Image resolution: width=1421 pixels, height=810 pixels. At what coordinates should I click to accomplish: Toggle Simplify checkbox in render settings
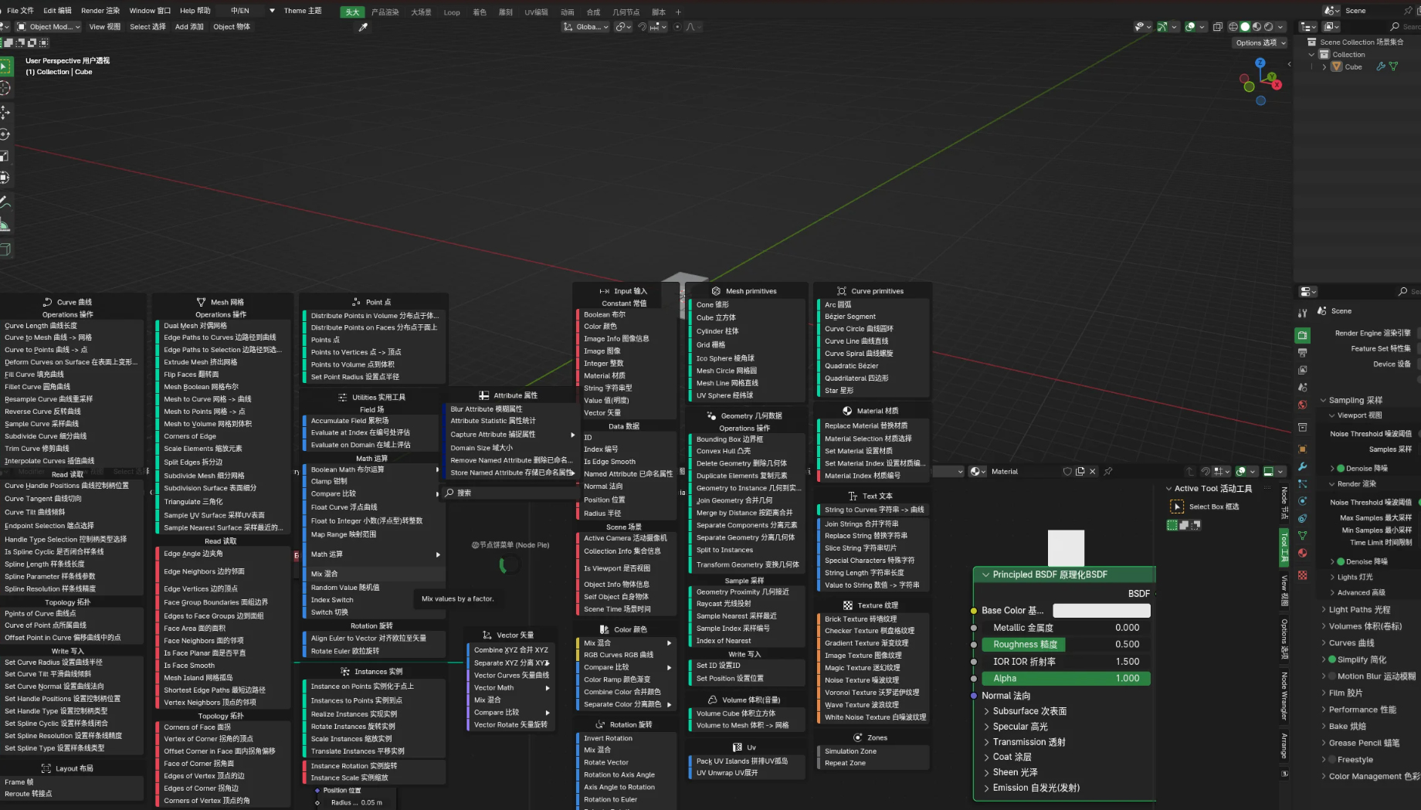click(x=1332, y=659)
